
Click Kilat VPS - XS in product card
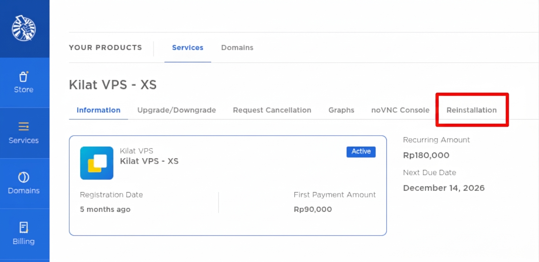pyautogui.click(x=149, y=161)
